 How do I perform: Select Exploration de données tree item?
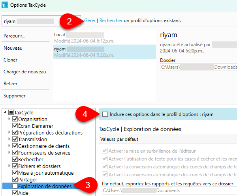[45, 187]
